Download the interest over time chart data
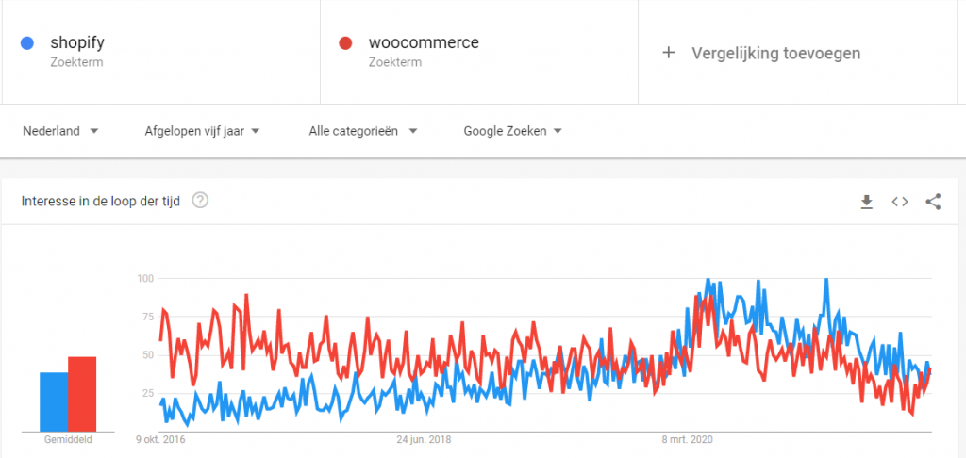The height and width of the screenshot is (458, 966). pyautogui.click(x=867, y=201)
